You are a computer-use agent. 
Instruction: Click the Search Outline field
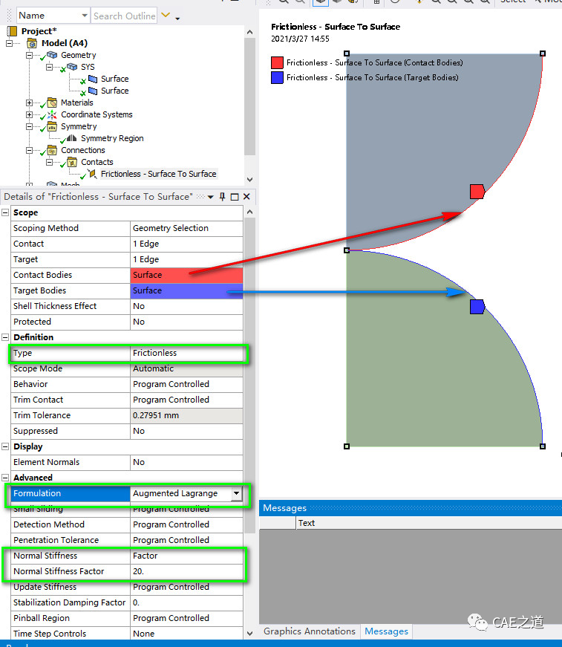[x=124, y=16]
